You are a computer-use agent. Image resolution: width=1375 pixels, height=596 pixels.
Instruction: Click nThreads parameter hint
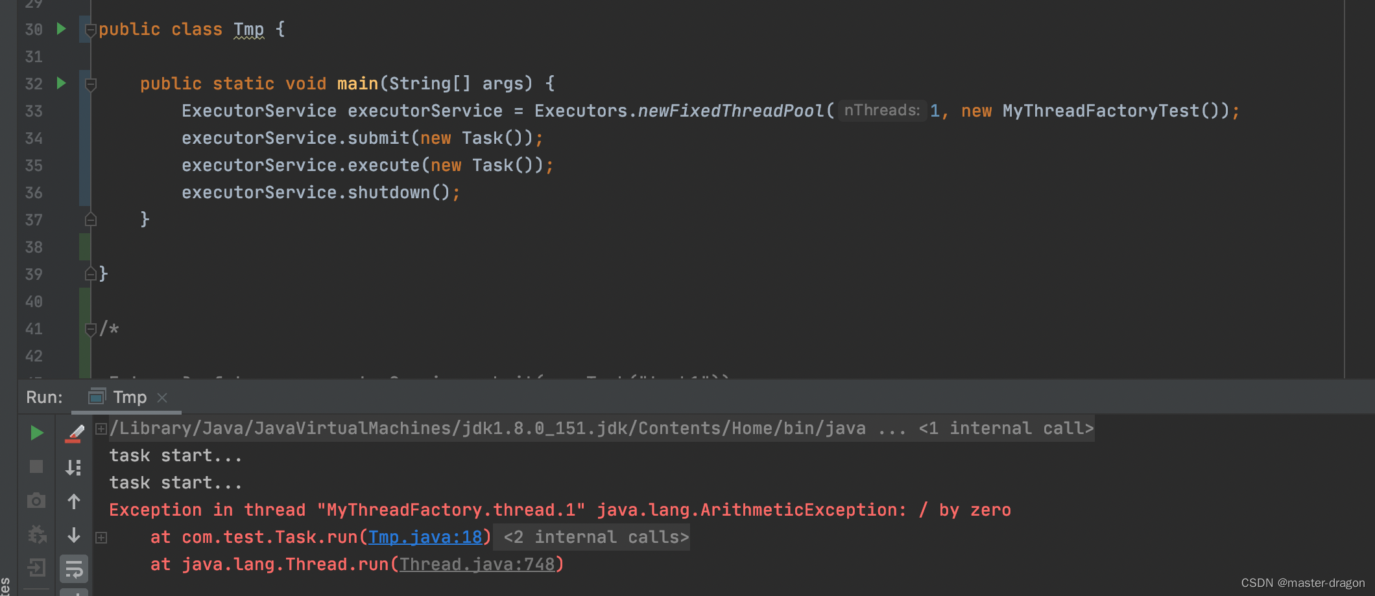click(881, 111)
